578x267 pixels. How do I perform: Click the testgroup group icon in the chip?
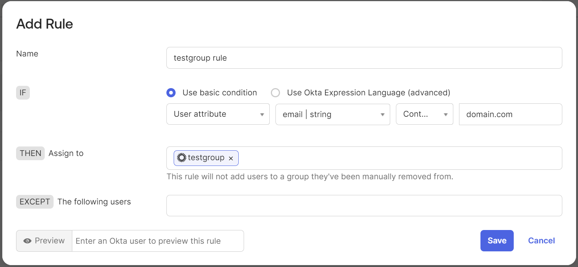182,158
